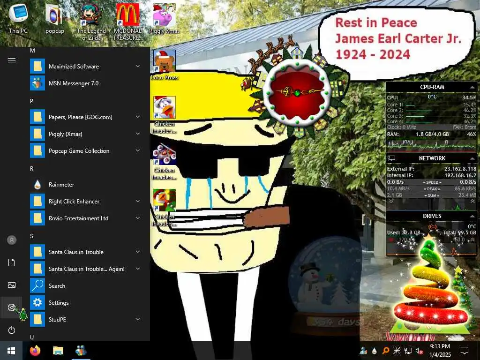The width and height of the screenshot is (480, 360).
Task: Open the This PC desktop icon
Action: [x=18, y=18]
